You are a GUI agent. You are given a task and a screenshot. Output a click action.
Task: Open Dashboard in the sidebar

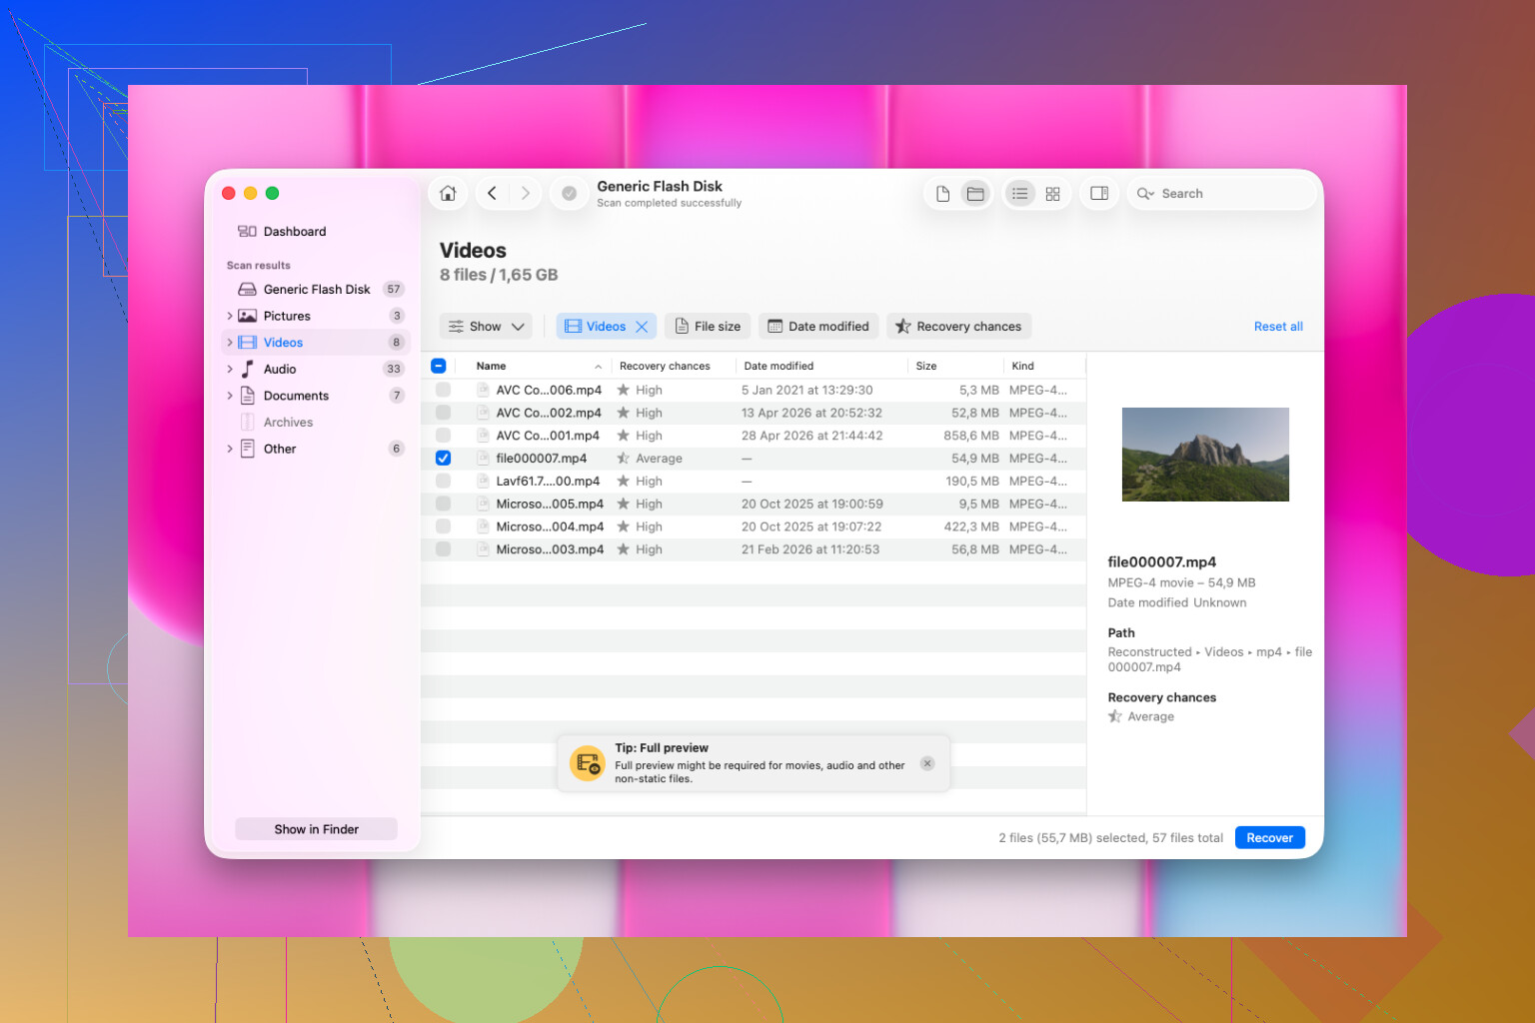(x=315, y=231)
